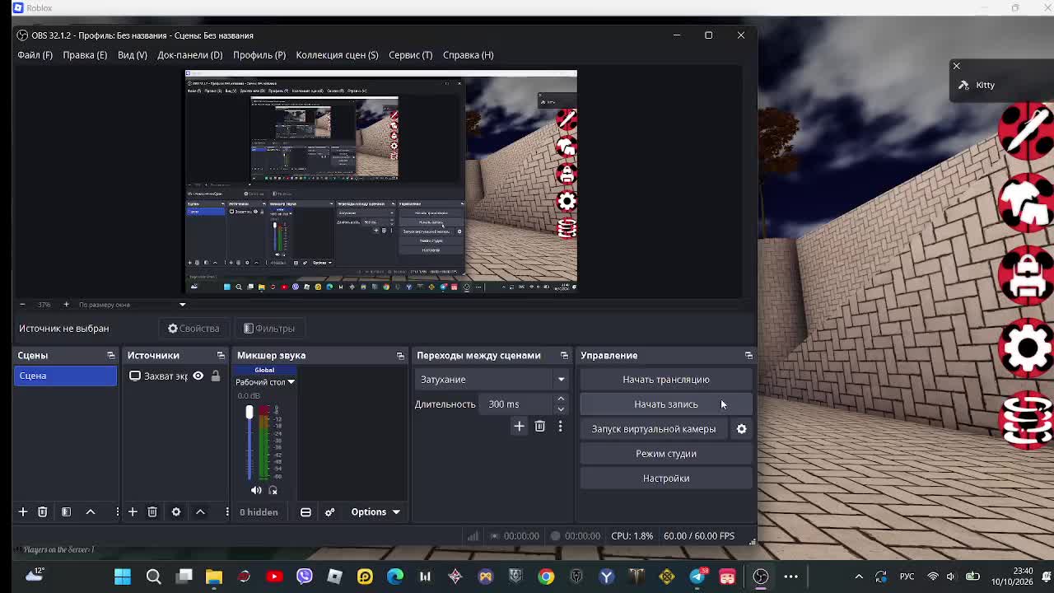
Task: Increase transition duration stepper up arrow
Action: [561, 399]
